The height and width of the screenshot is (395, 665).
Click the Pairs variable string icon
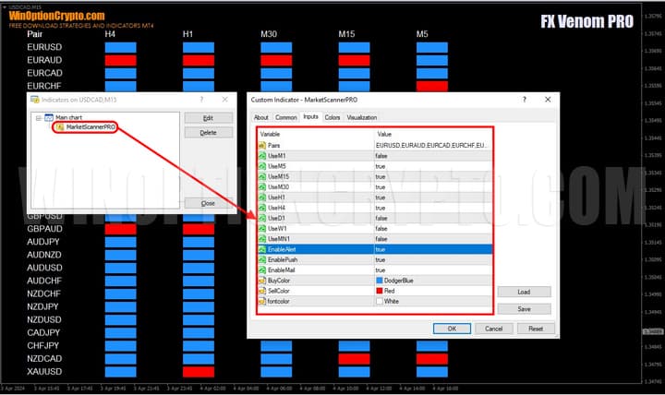pyautogui.click(x=262, y=146)
